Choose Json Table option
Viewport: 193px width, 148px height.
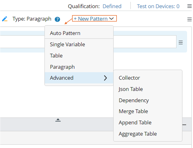pyautogui.click(x=131, y=89)
